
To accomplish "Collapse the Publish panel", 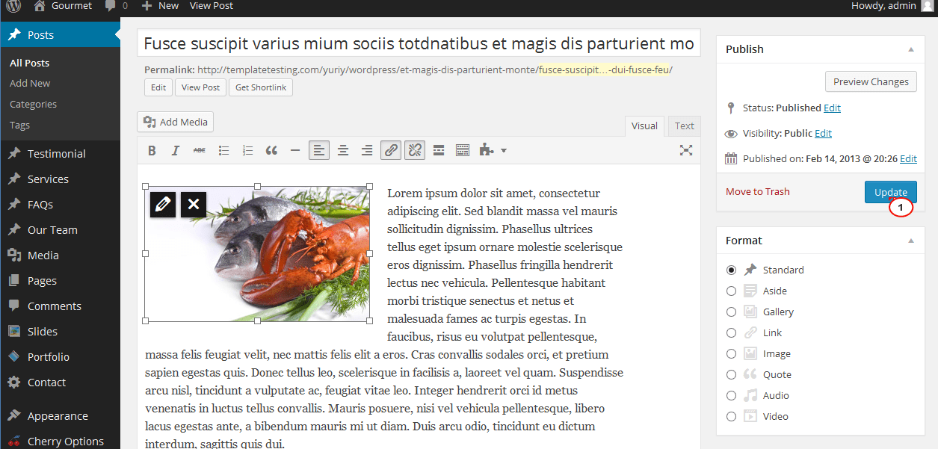I will click(x=910, y=49).
